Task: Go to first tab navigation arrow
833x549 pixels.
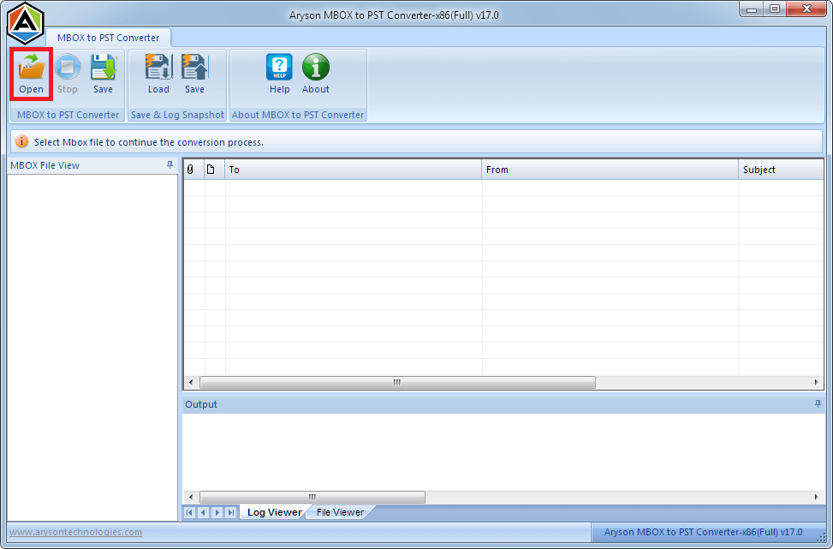Action: pos(189,512)
